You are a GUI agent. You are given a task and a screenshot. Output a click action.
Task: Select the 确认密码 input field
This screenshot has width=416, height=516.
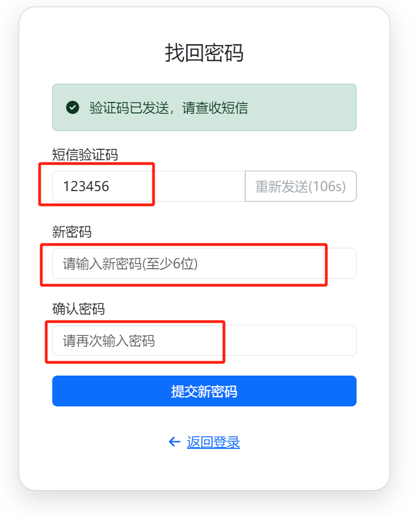pos(204,340)
